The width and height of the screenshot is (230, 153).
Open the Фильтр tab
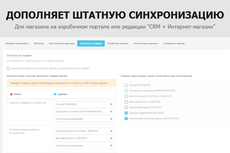click(x=39, y=43)
